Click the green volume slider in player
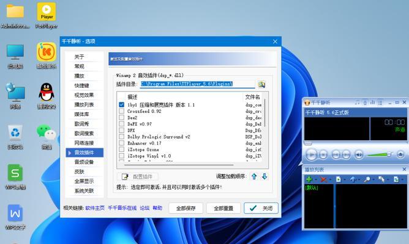Image resolution: width=409 pixels, height=244 pixels. (x=378, y=154)
